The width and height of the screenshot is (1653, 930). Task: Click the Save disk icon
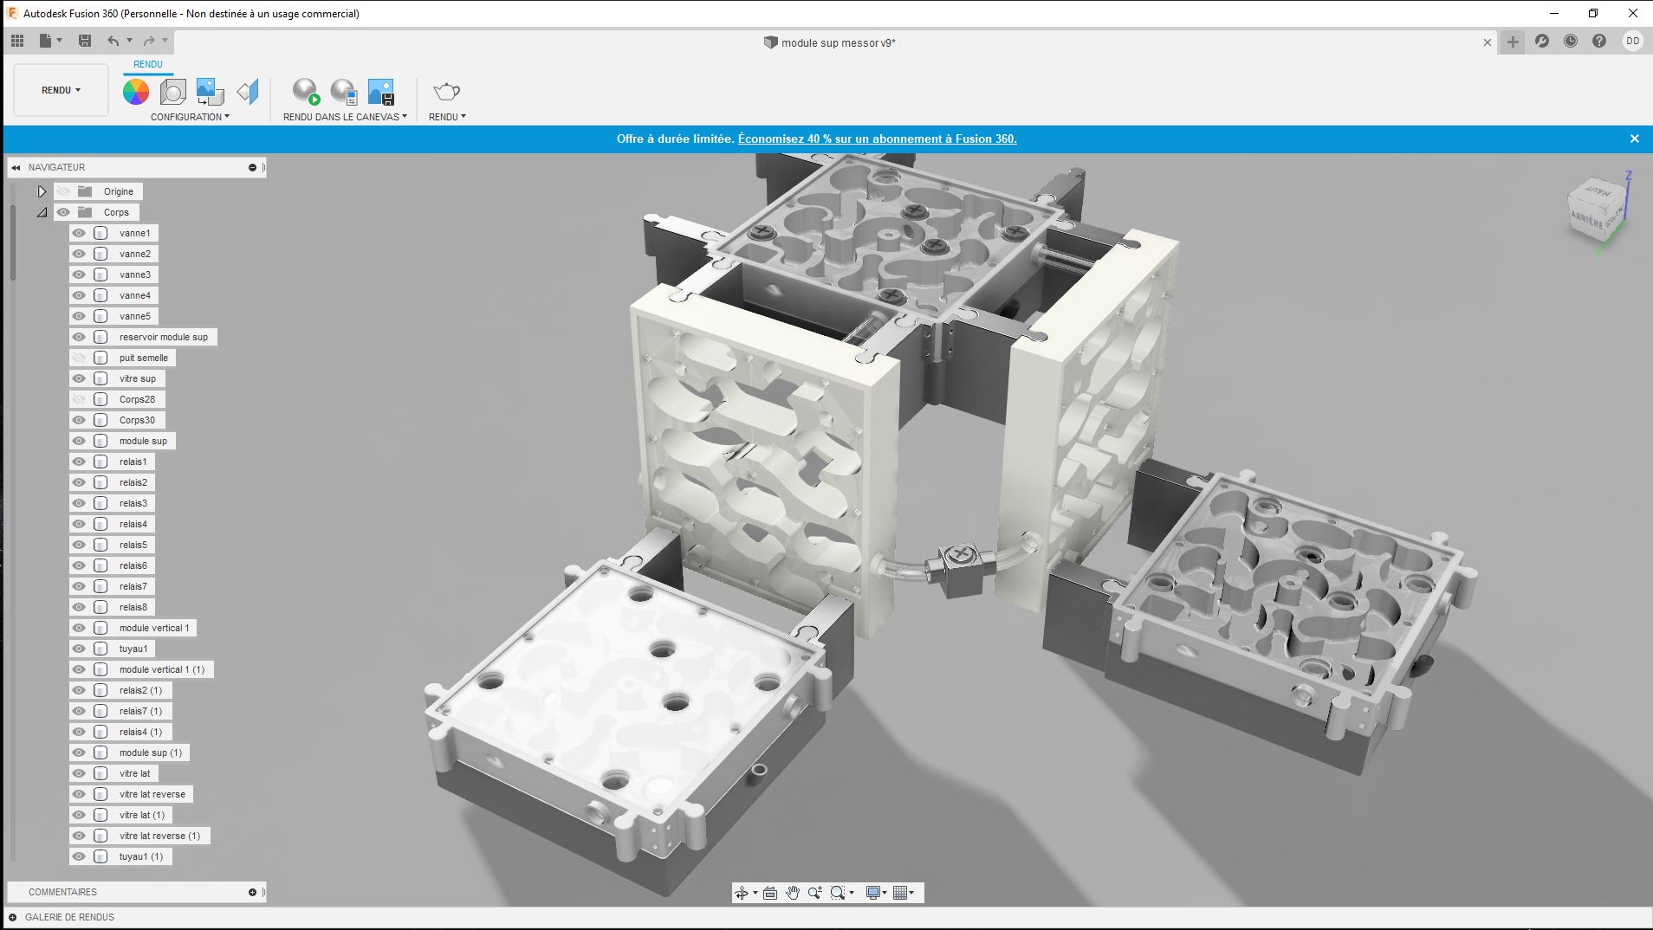click(85, 41)
